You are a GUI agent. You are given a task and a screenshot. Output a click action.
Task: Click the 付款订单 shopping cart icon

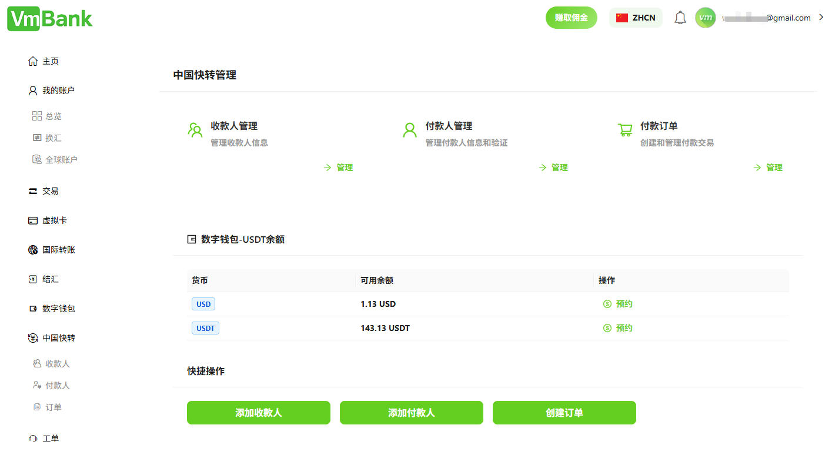(x=624, y=131)
